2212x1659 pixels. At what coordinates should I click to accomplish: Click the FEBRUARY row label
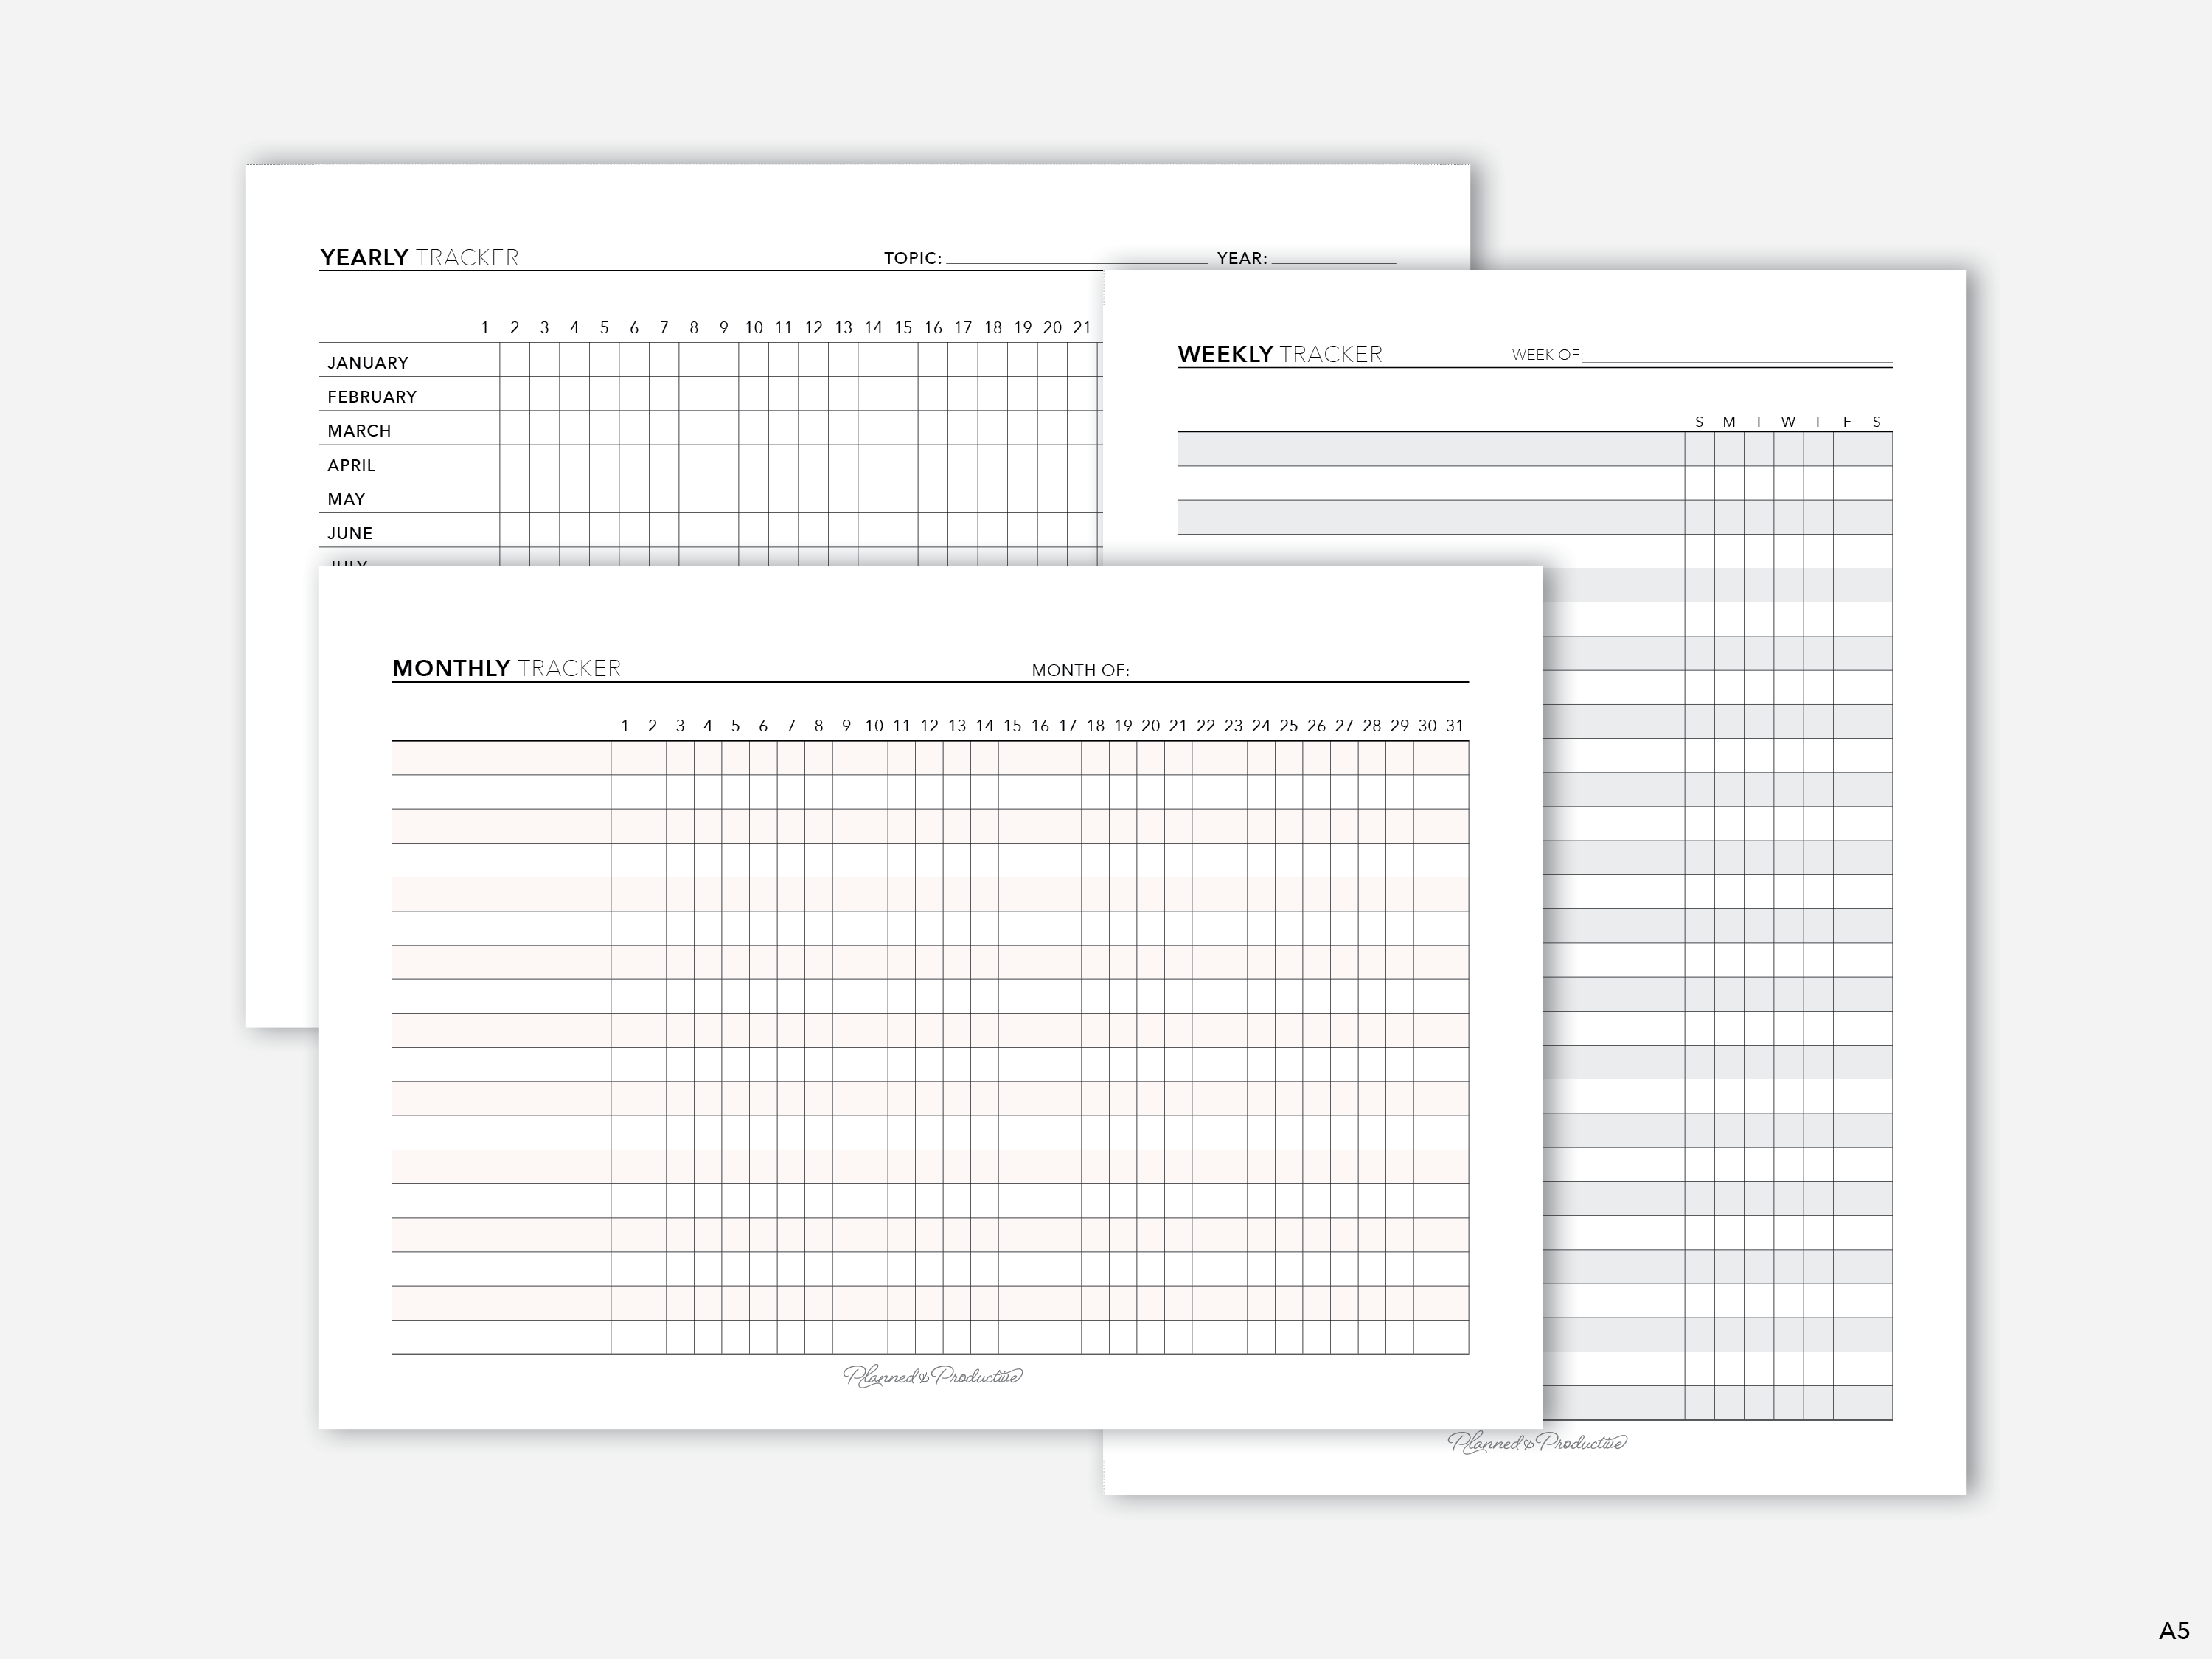coord(372,397)
